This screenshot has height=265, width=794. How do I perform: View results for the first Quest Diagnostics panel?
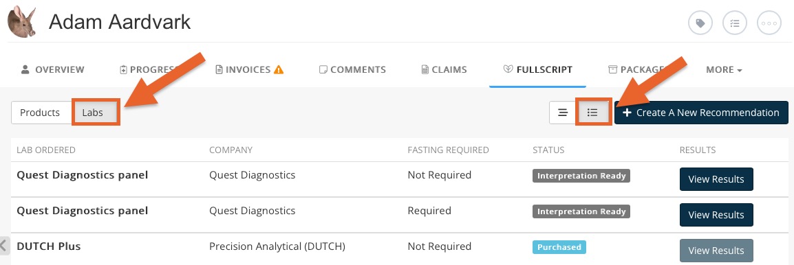[x=716, y=179]
